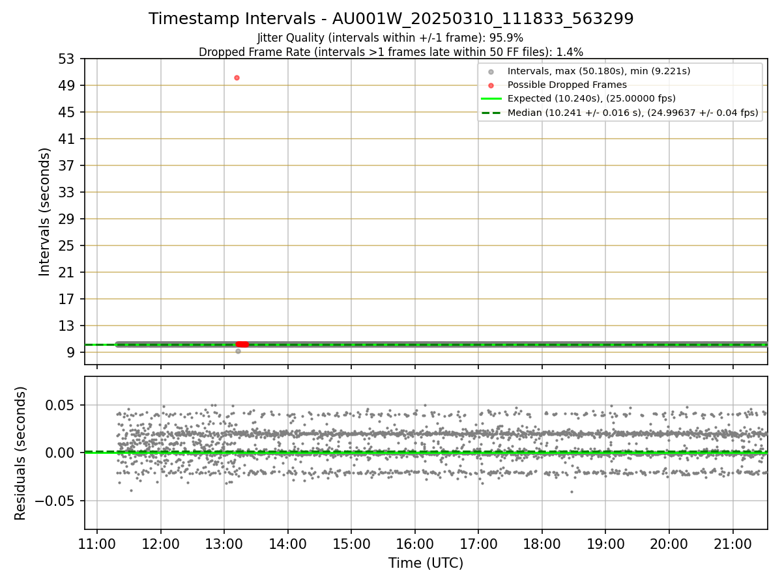This screenshot has height=586, width=782.
Task: Select the "Residuals (seconds)" y-axis label
Action: click(21, 453)
